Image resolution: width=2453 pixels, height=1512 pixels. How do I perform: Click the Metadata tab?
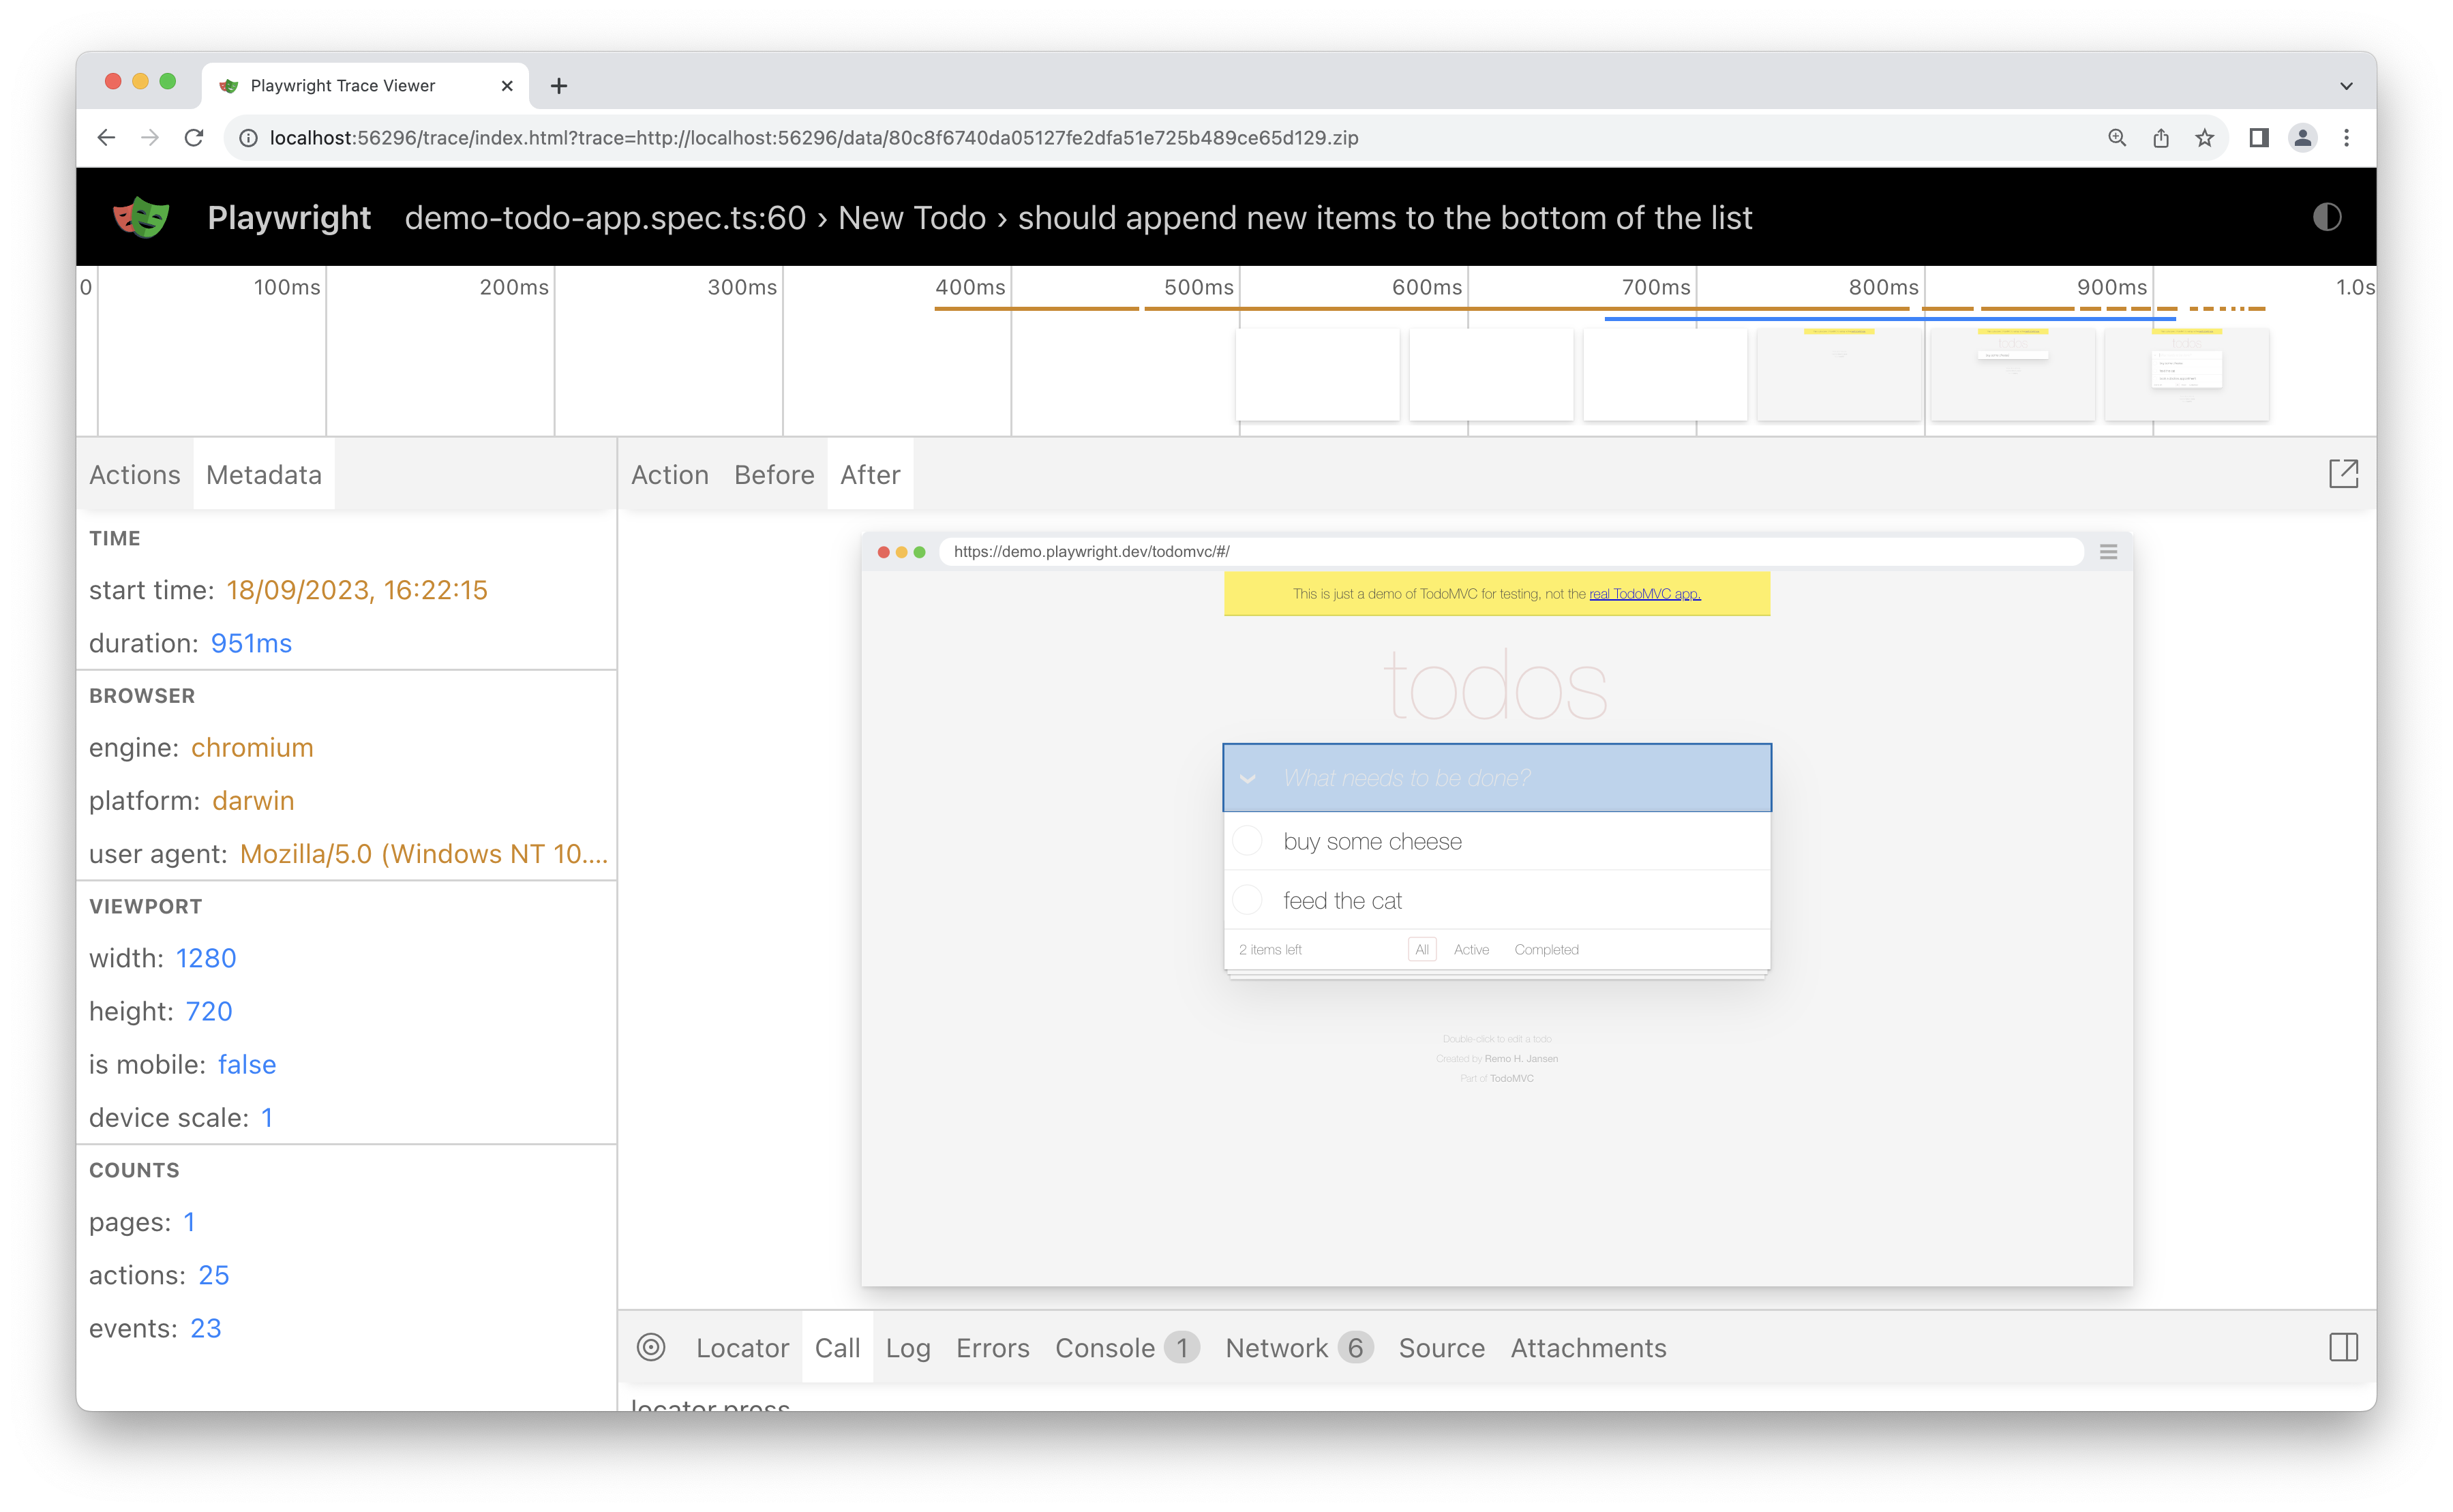[263, 474]
